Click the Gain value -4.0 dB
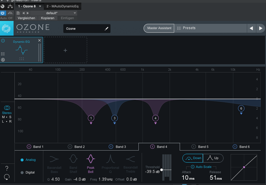266x185 pixels. click(x=80, y=179)
